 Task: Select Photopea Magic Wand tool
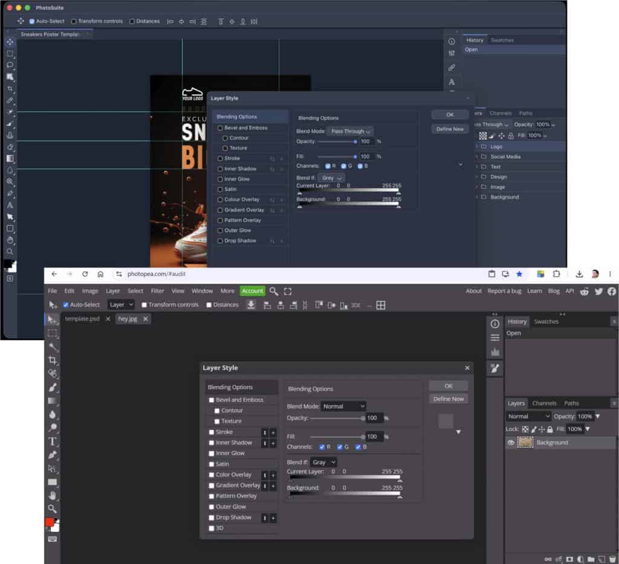pyautogui.click(x=53, y=347)
